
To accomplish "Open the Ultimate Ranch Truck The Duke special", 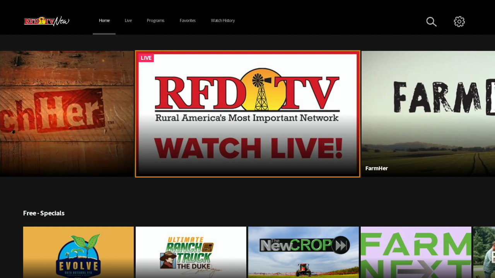I will point(191,252).
